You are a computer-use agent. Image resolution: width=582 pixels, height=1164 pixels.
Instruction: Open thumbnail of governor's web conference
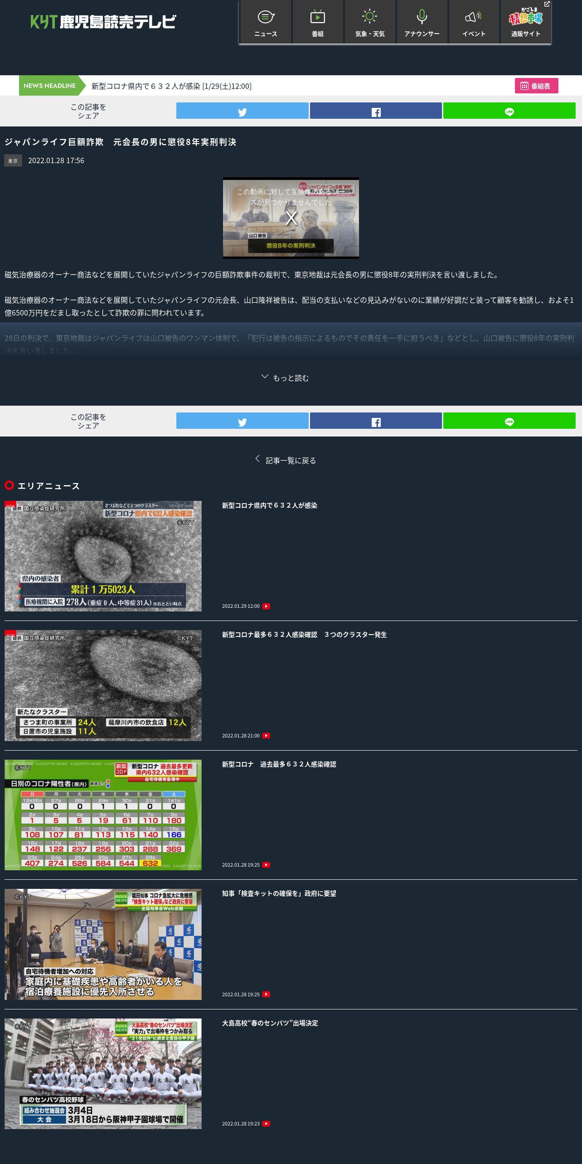pos(103,944)
